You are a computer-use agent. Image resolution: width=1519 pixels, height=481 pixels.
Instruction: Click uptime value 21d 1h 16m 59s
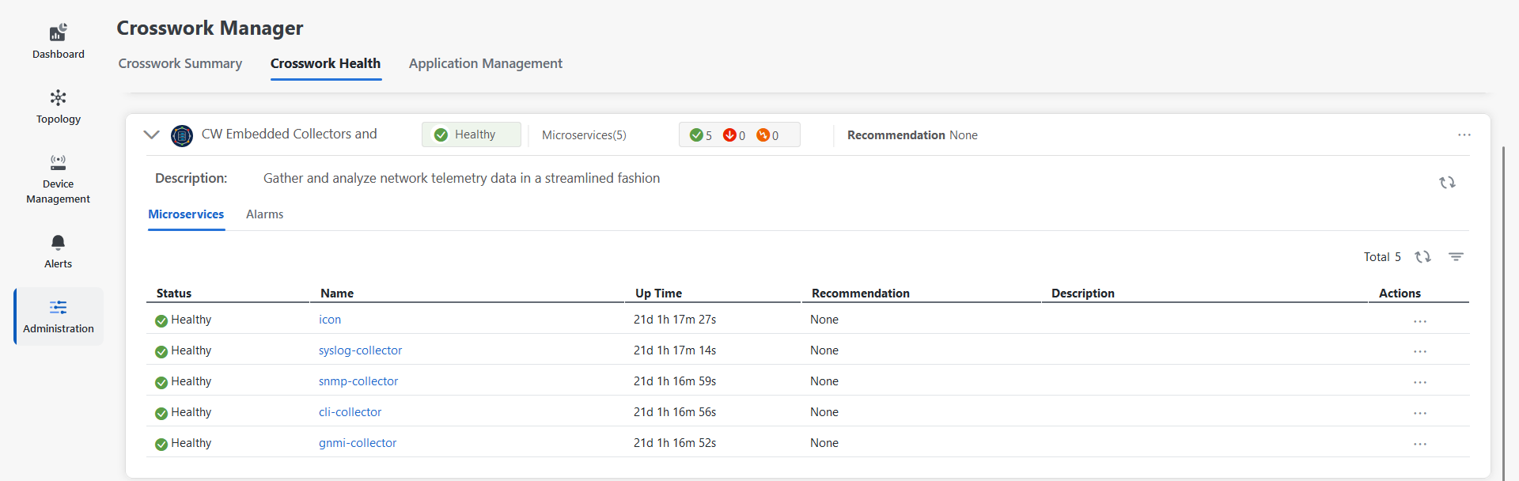[675, 381]
